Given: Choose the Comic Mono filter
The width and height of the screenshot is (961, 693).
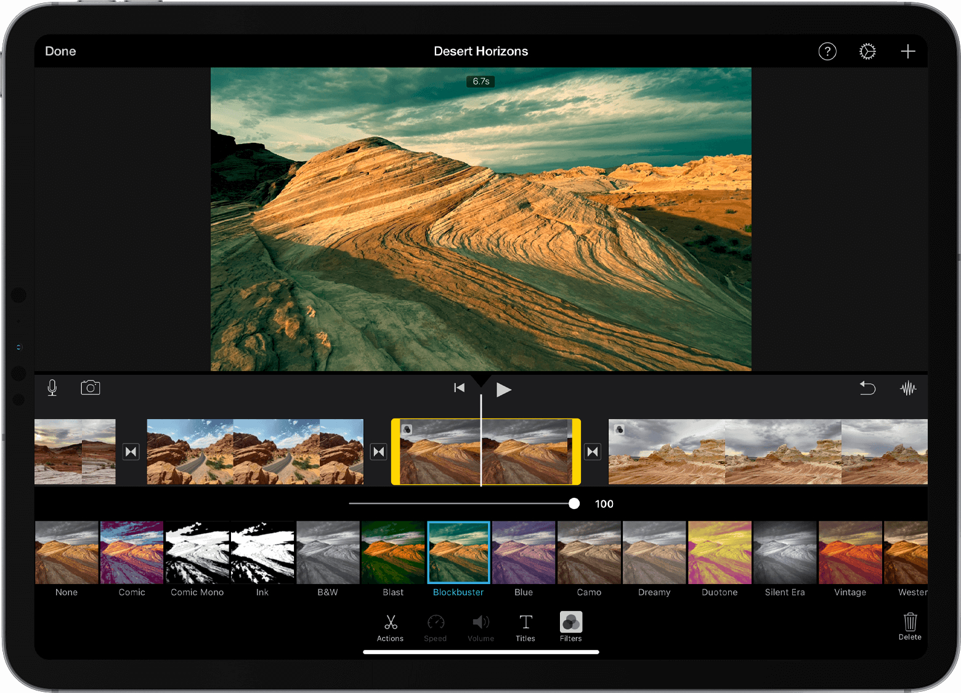Looking at the screenshot, I should [x=197, y=553].
